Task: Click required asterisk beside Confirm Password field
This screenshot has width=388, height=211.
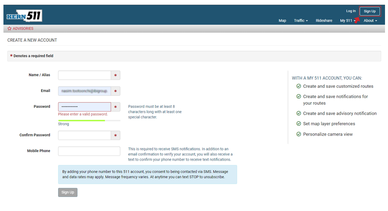Action: coord(115,136)
